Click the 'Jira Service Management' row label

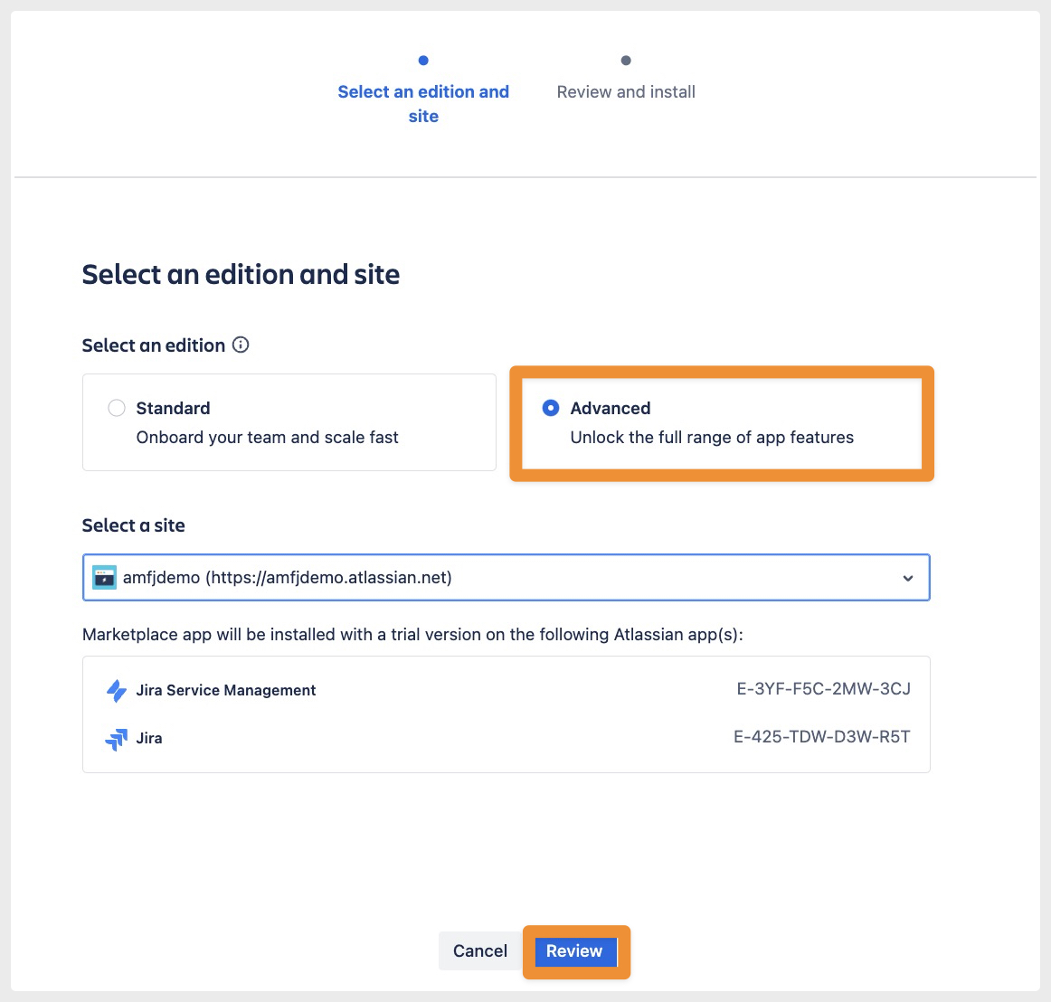pyautogui.click(x=226, y=690)
